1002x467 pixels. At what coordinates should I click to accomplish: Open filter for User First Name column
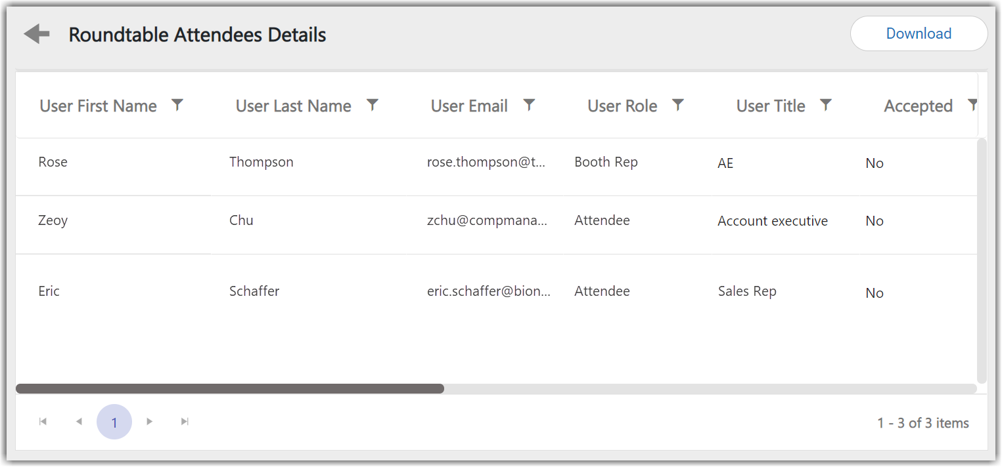click(x=177, y=105)
